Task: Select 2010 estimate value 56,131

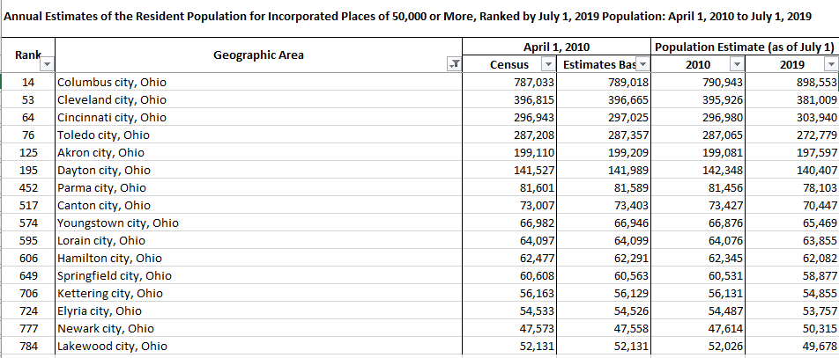Action: click(698, 294)
